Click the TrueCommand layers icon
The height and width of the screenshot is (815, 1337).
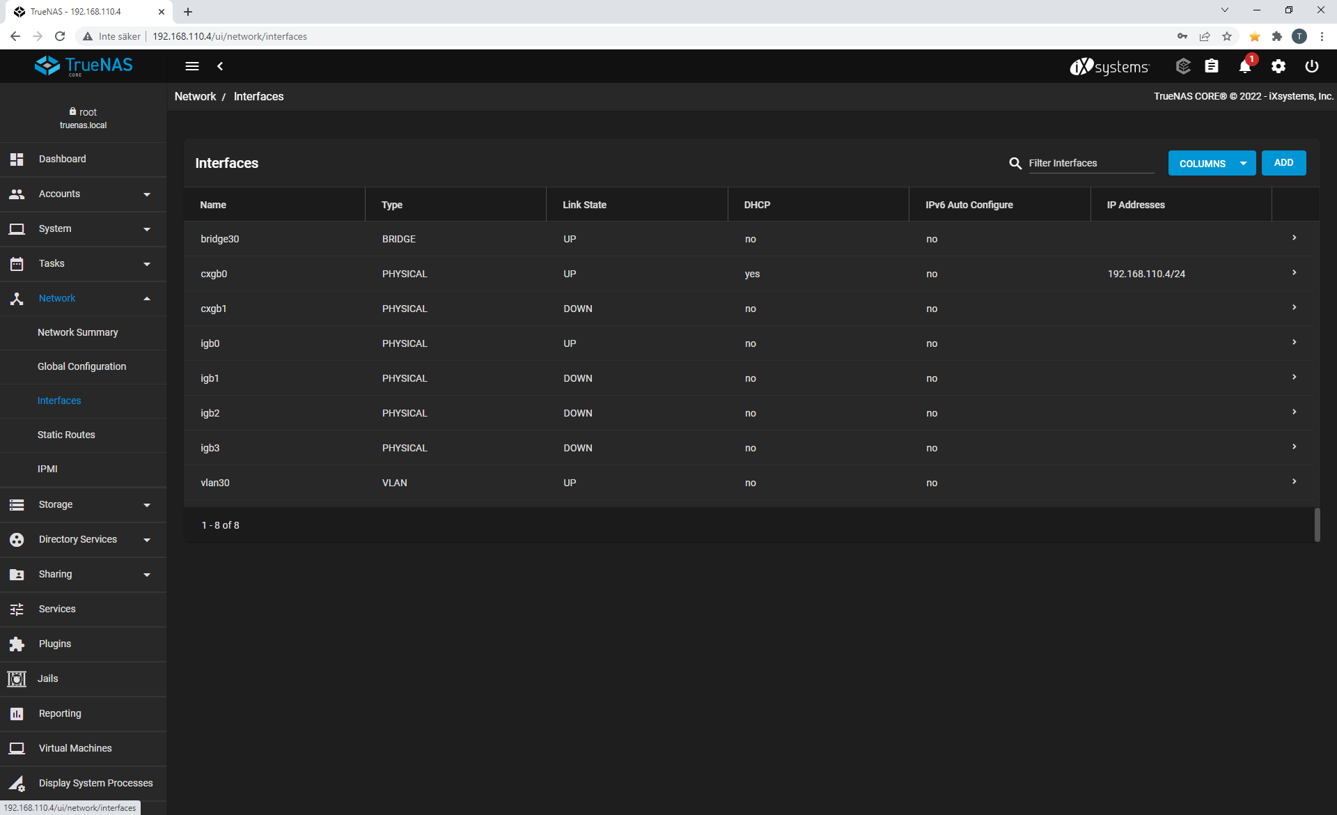1183,66
